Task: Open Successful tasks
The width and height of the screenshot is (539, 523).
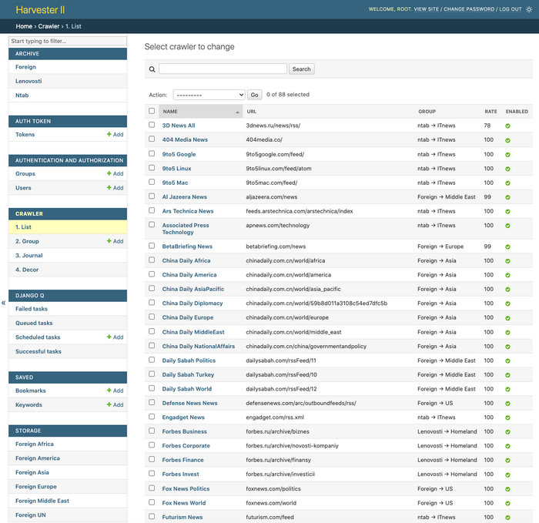Action: [x=38, y=351]
